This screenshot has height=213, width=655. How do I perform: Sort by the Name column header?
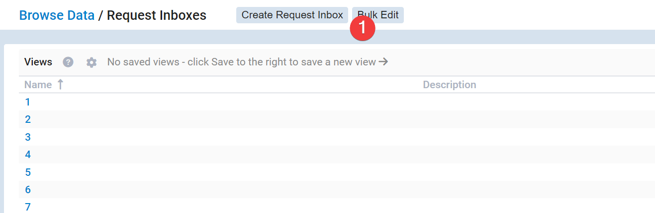point(38,85)
